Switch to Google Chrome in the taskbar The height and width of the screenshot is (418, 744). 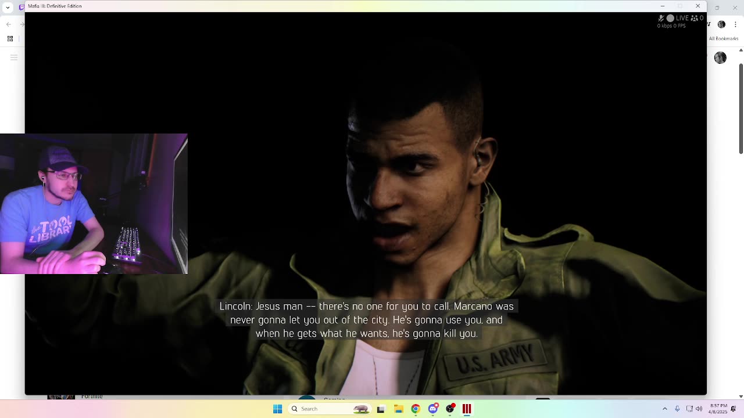pos(415,409)
